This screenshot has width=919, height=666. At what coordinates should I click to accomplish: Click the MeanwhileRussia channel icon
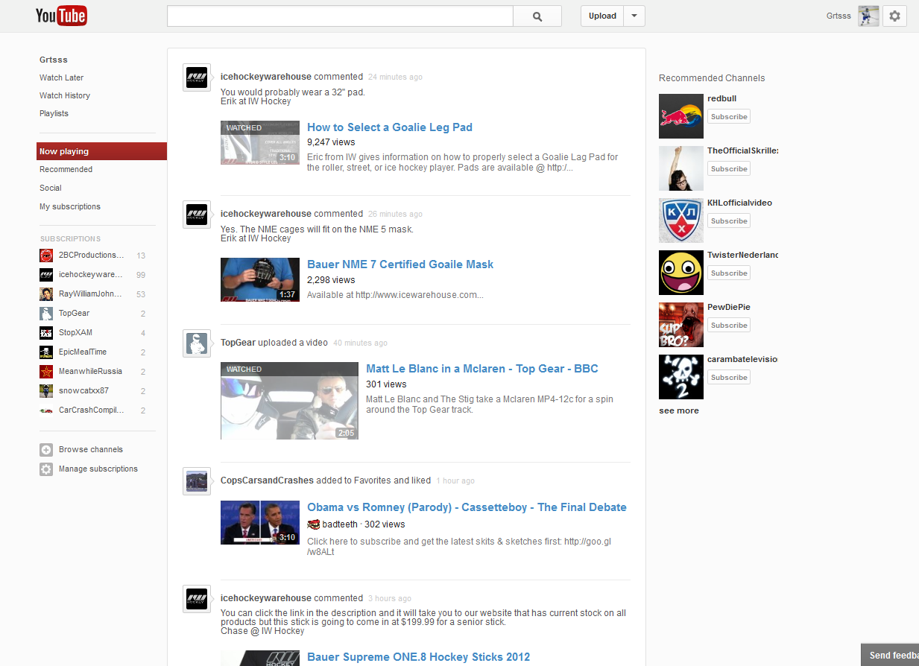pyautogui.click(x=46, y=372)
